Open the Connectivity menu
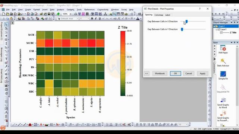This screenshot has width=239, height=134. [x=103, y=10]
